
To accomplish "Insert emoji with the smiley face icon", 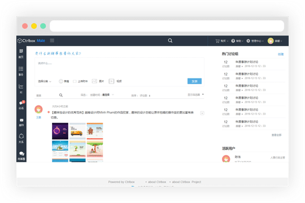I will point(60,81).
